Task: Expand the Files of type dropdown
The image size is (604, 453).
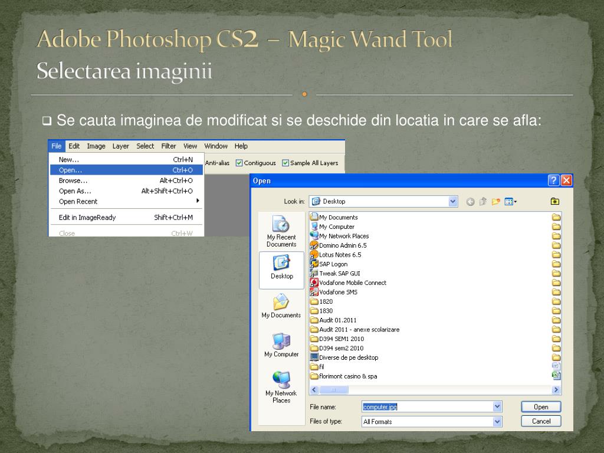Action: click(497, 421)
